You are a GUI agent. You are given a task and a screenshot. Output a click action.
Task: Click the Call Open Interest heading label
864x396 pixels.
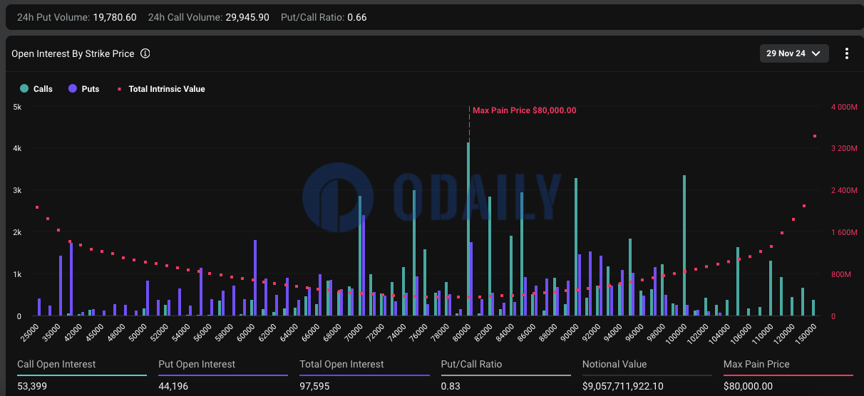pos(56,364)
